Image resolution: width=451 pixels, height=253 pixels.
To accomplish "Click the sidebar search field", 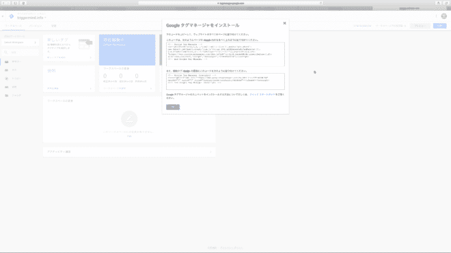I will pos(20,53).
